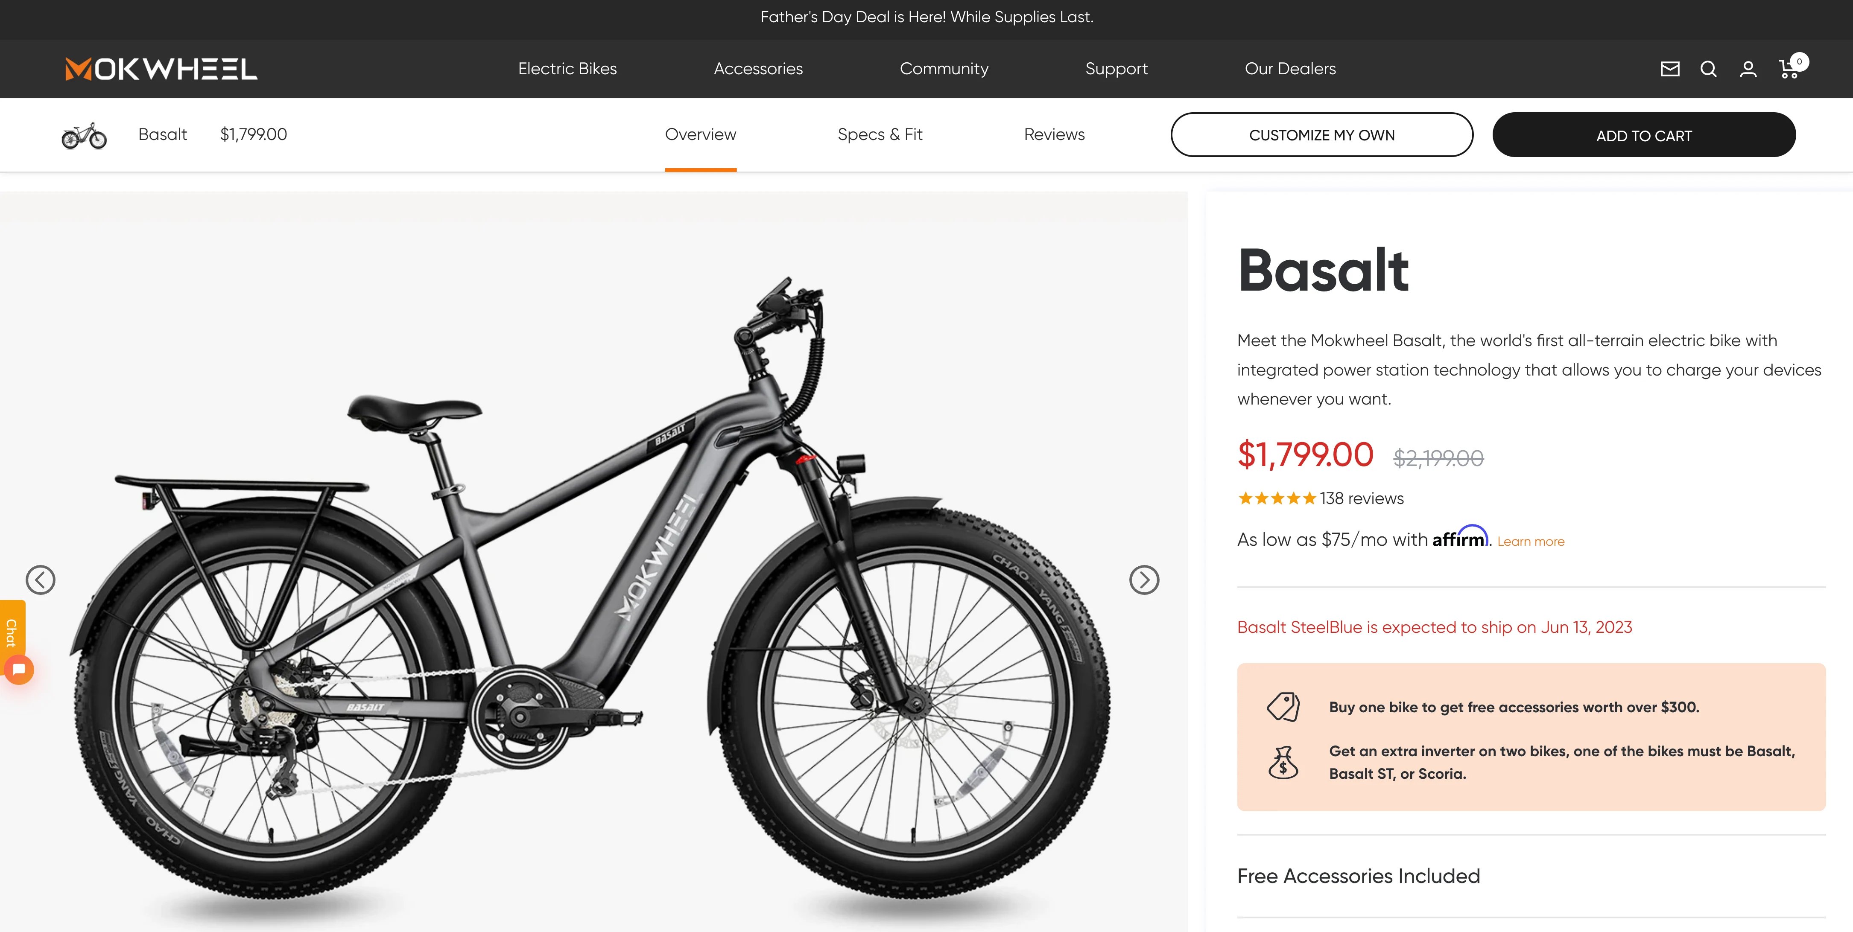Screen dimensions: 1853x932
Task: Open the search magnifier icon
Action: (1708, 69)
